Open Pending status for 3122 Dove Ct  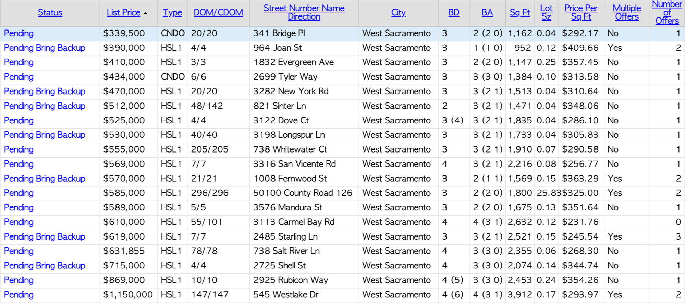(19, 120)
